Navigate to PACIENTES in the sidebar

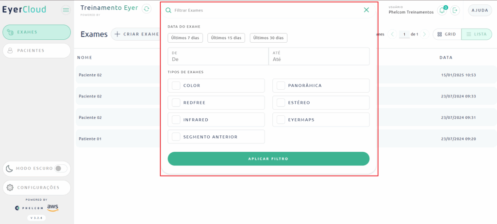pyautogui.click(x=36, y=50)
